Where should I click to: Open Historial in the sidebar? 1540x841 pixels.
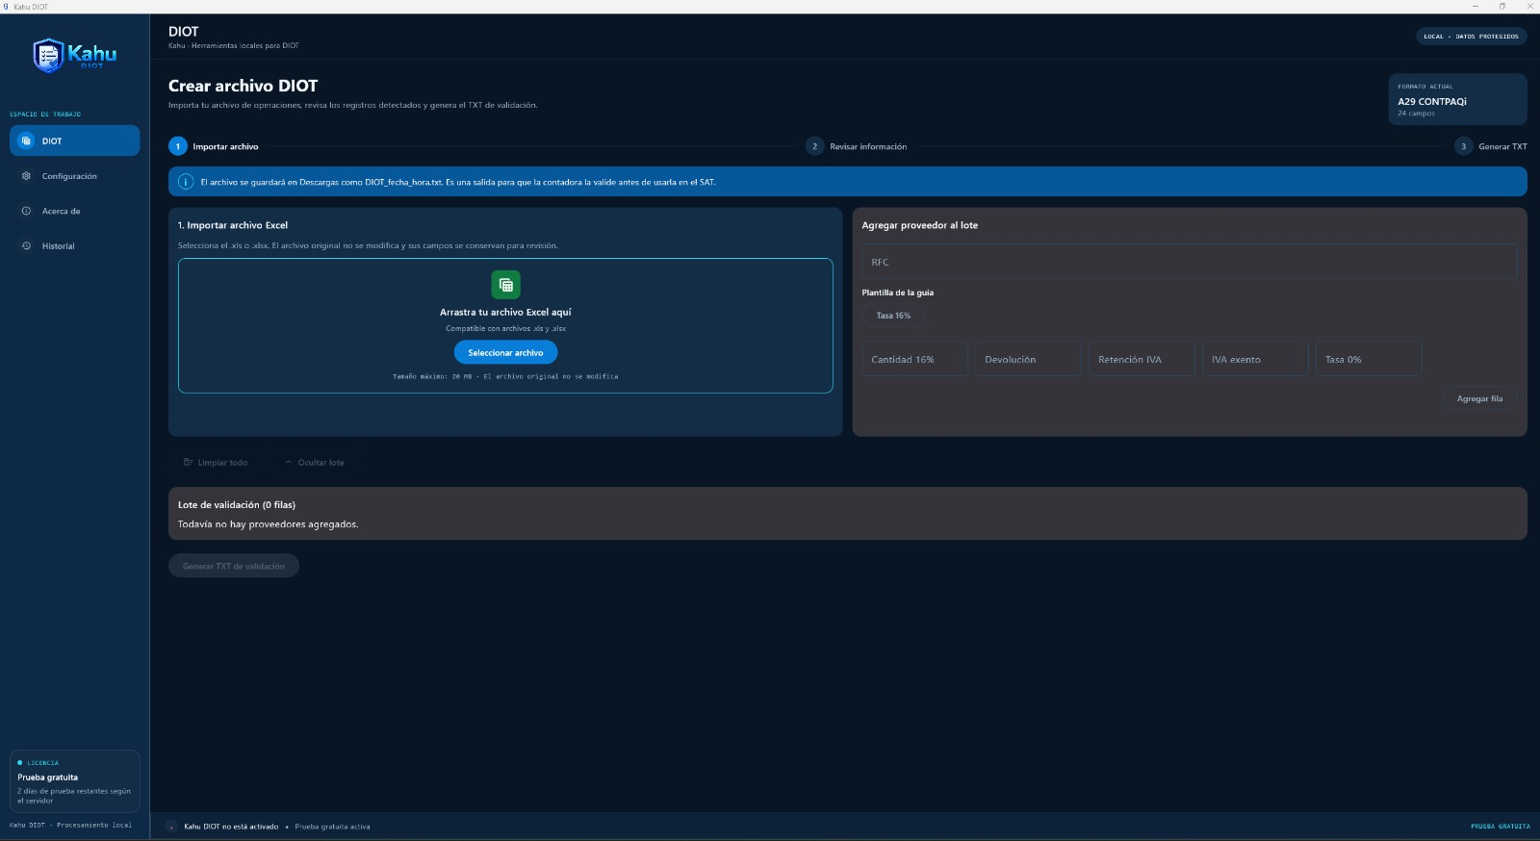(x=75, y=245)
